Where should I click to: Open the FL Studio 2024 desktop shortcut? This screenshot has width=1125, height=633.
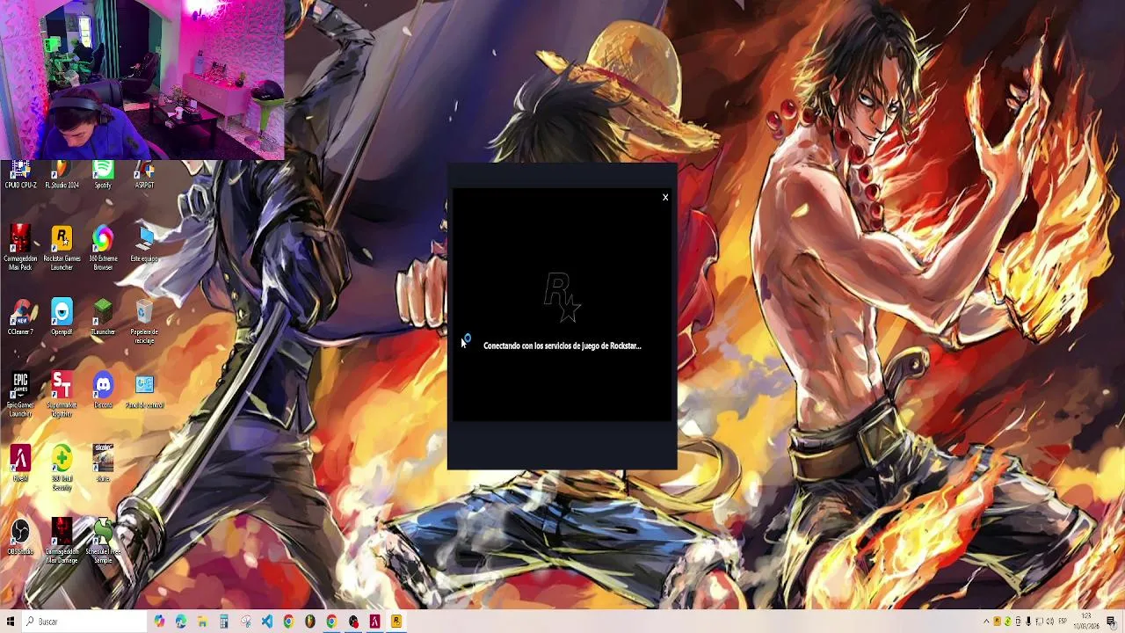click(62, 175)
